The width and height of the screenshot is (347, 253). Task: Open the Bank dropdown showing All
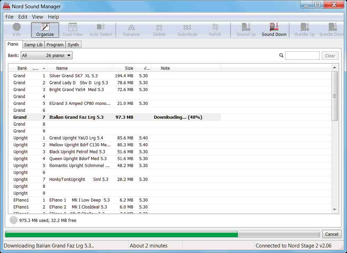pyautogui.click(x=47, y=55)
